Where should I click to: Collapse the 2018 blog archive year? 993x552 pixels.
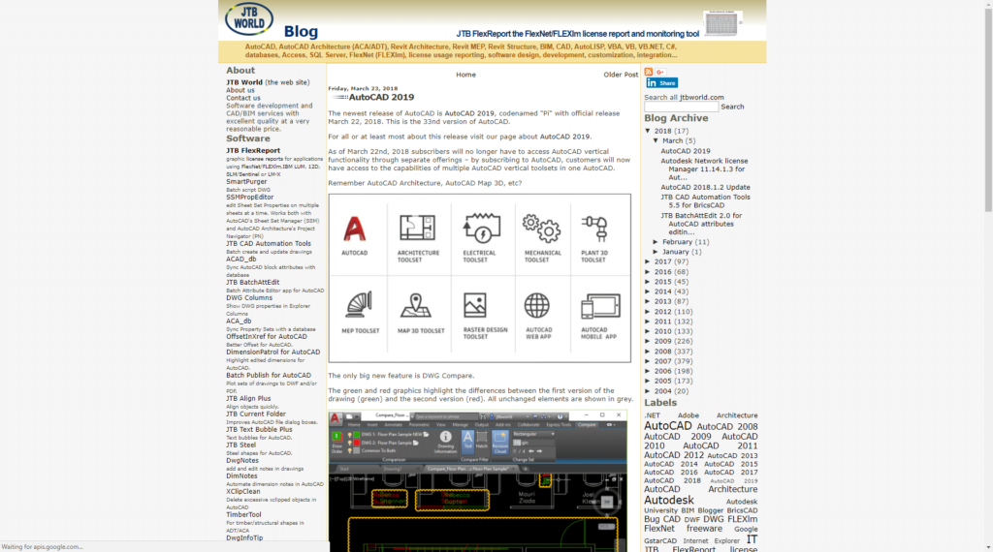pos(649,131)
